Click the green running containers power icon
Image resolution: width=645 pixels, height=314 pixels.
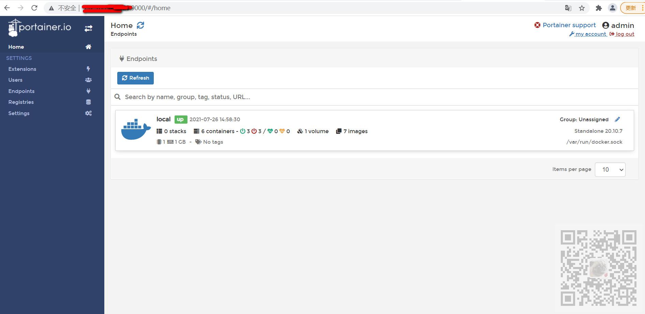(243, 131)
